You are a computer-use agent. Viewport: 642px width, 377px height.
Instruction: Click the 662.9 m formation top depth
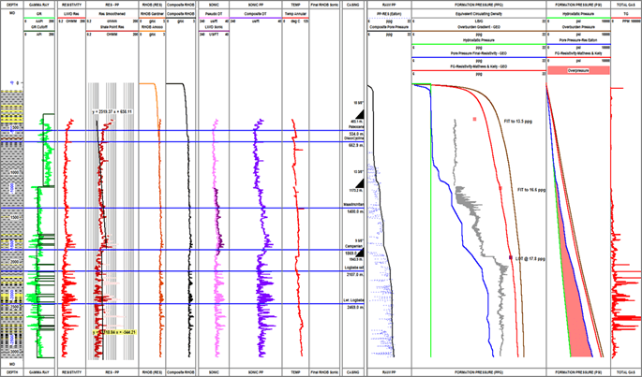(356, 145)
